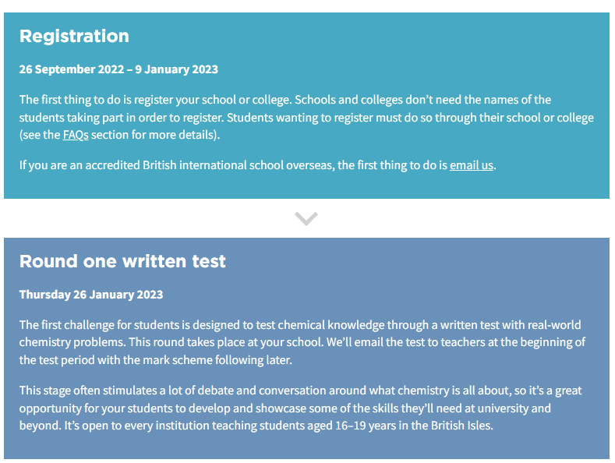This screenshot has width=615, height=463.
Task: Select the 'Thursday 26 January 2023' date line
Action: tap(91, 295)
